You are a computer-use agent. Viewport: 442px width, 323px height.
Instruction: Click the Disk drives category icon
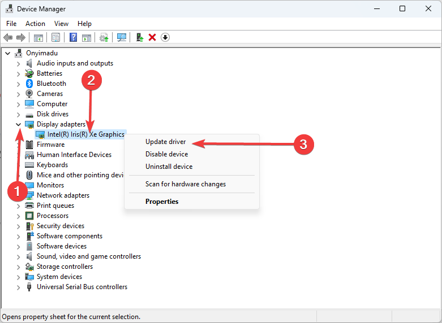(x=29, y=115)
